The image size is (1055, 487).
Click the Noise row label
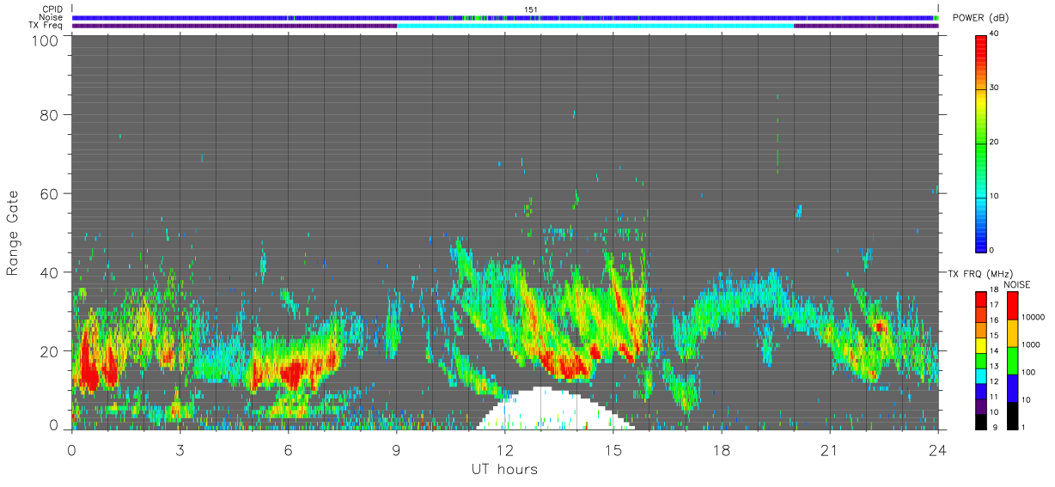click(x=50, y=17)
